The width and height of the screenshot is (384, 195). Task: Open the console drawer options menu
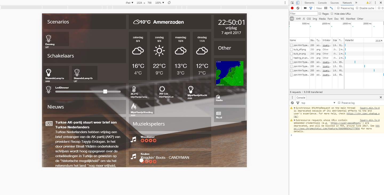pos(292,98)
